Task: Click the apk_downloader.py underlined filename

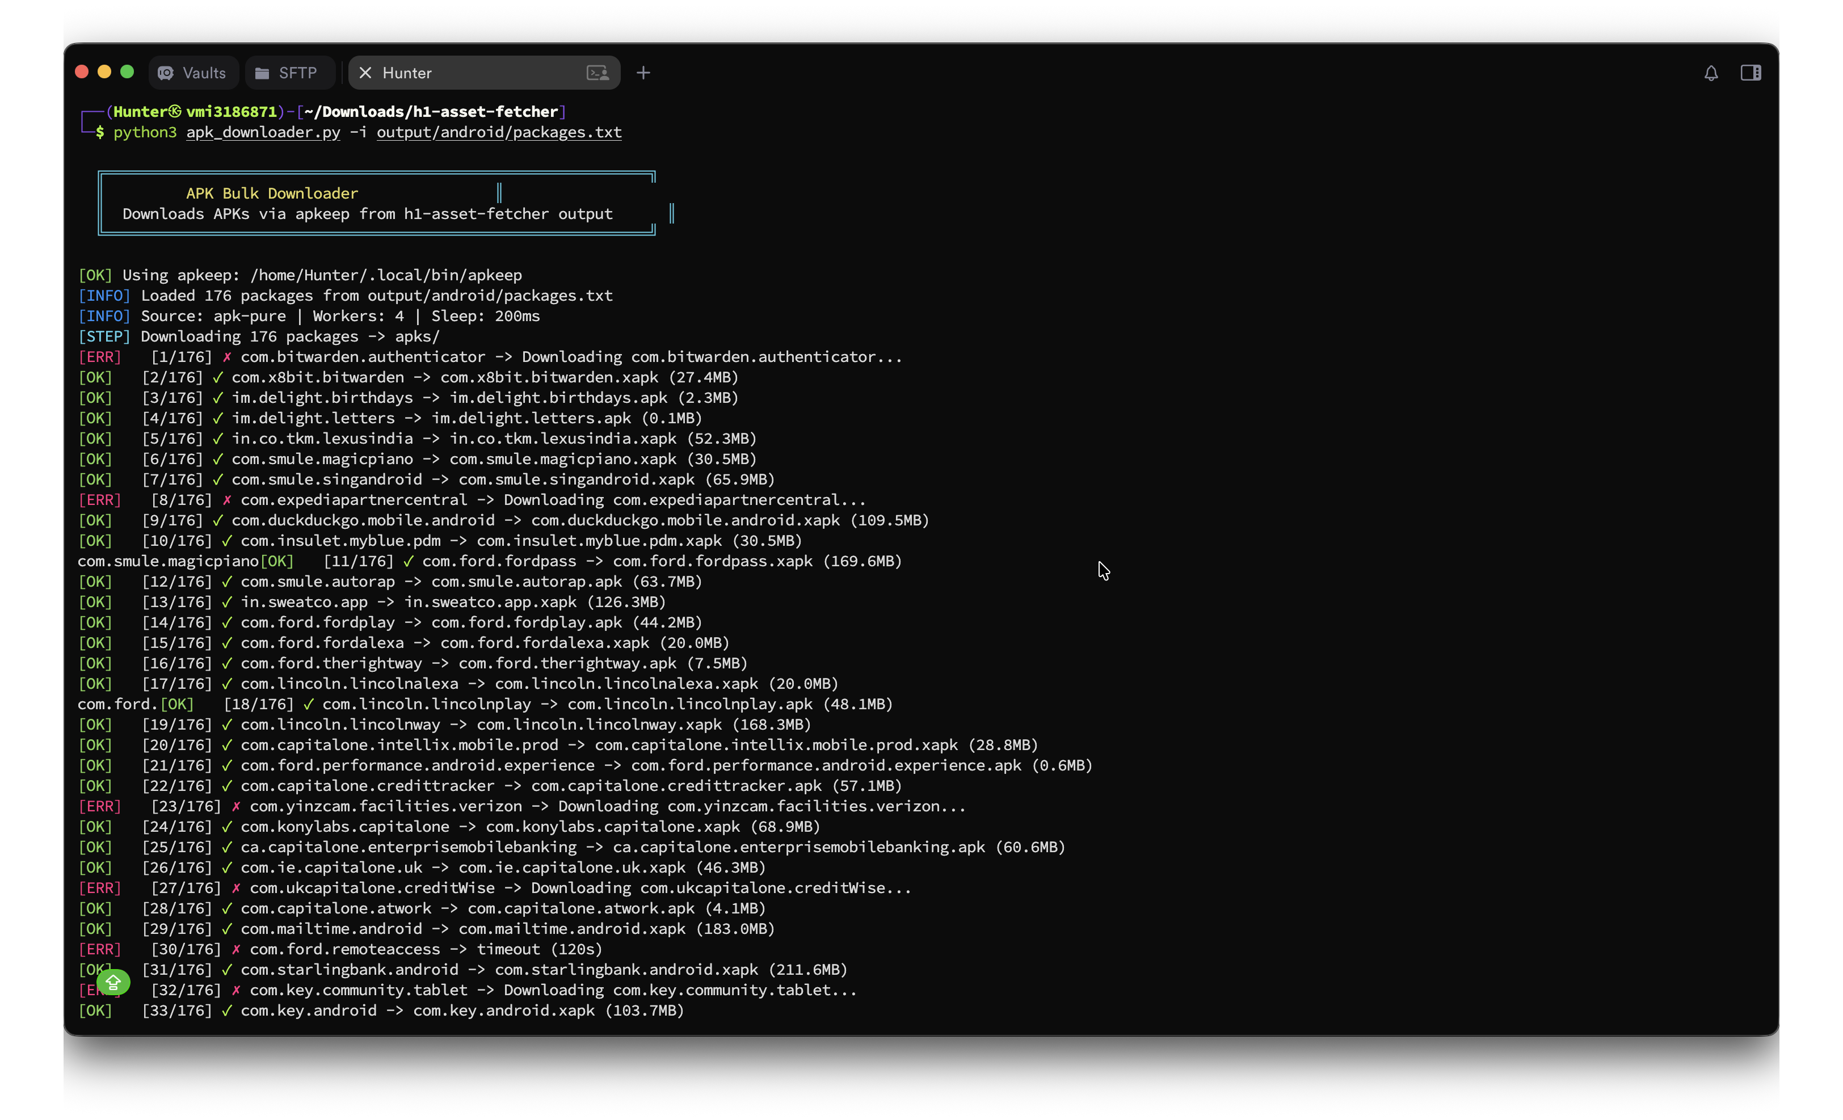Action: [x=263, y=132]
